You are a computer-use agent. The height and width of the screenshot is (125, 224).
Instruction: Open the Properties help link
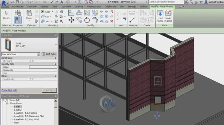click(x=9, y=90)
